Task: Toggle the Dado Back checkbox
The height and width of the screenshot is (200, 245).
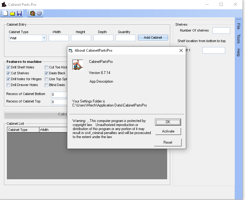Action: (x=46, y=73)
